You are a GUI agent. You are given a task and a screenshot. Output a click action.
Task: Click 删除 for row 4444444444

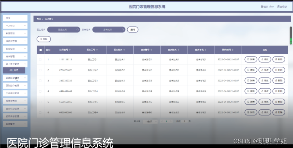279,91
